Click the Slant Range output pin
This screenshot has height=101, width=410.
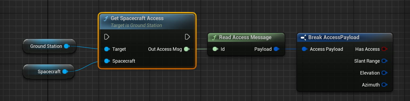click(384, 61)
